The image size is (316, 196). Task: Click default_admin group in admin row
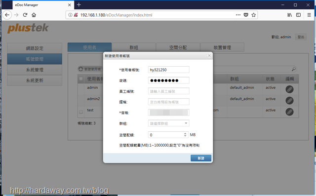click(242, 87)
